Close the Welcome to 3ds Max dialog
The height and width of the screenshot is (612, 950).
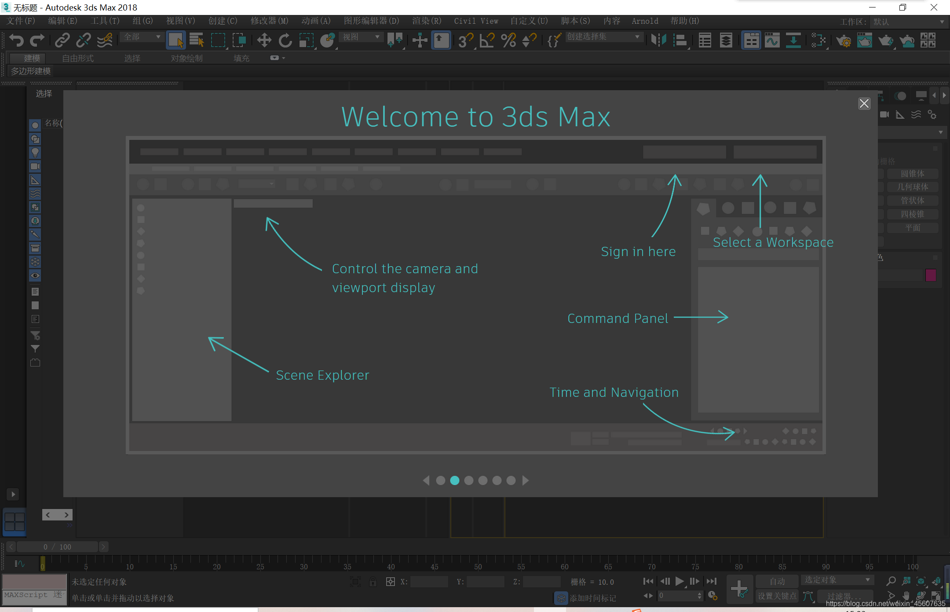[864, 103]
